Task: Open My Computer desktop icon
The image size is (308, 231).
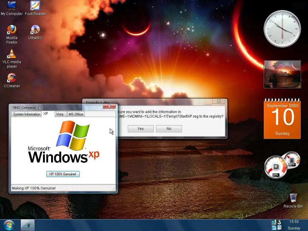Action: 12,8
